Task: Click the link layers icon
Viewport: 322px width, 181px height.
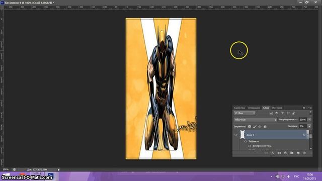Action: pos(266,153)
